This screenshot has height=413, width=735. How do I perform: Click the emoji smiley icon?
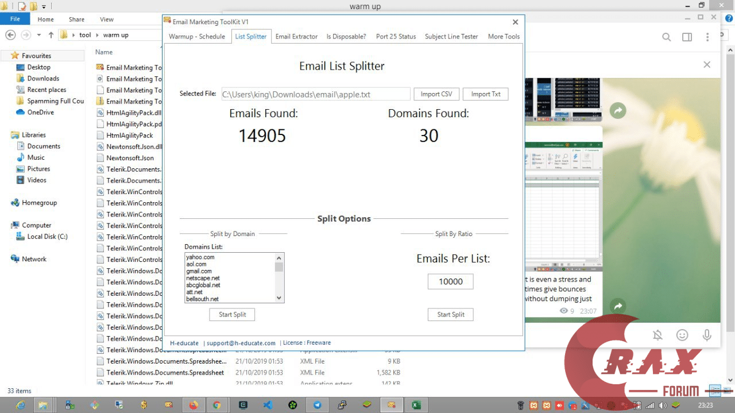(x=682, y=335)
